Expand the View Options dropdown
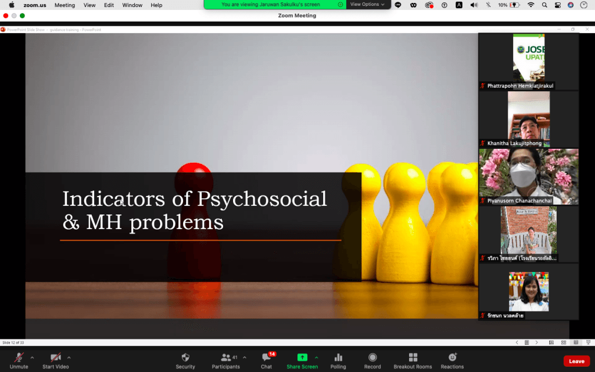Viewport: 595px width, 372px height. pyautogui.click(x=367, y=5)
